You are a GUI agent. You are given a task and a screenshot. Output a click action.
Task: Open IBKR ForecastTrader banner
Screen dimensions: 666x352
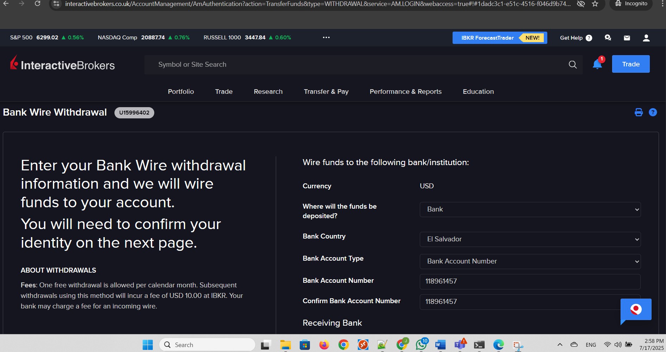click(499, 38)
